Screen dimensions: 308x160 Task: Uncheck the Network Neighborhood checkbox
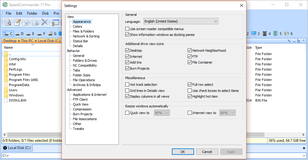(x=189, y=50)
